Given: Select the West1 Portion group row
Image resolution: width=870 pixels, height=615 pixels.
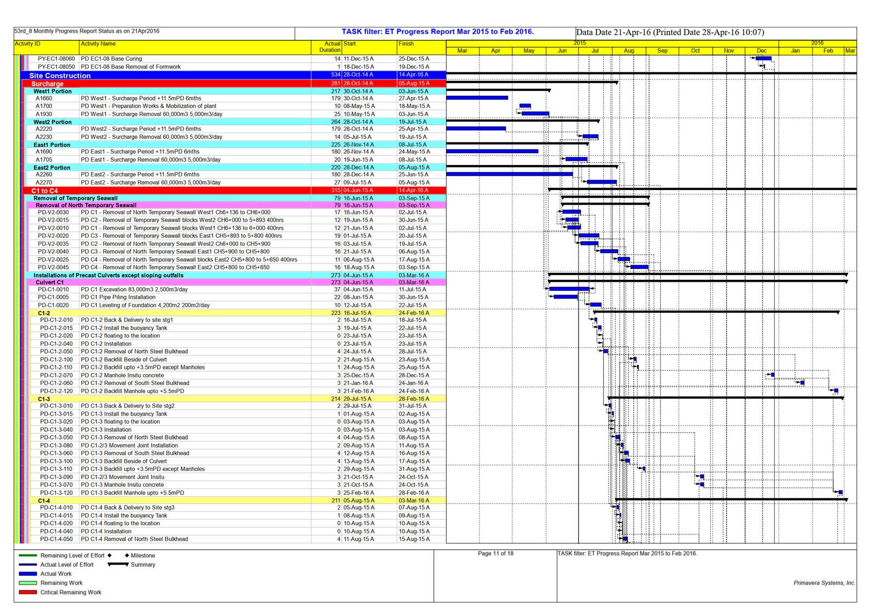Looking at the screenshot, I should (237, 91).
